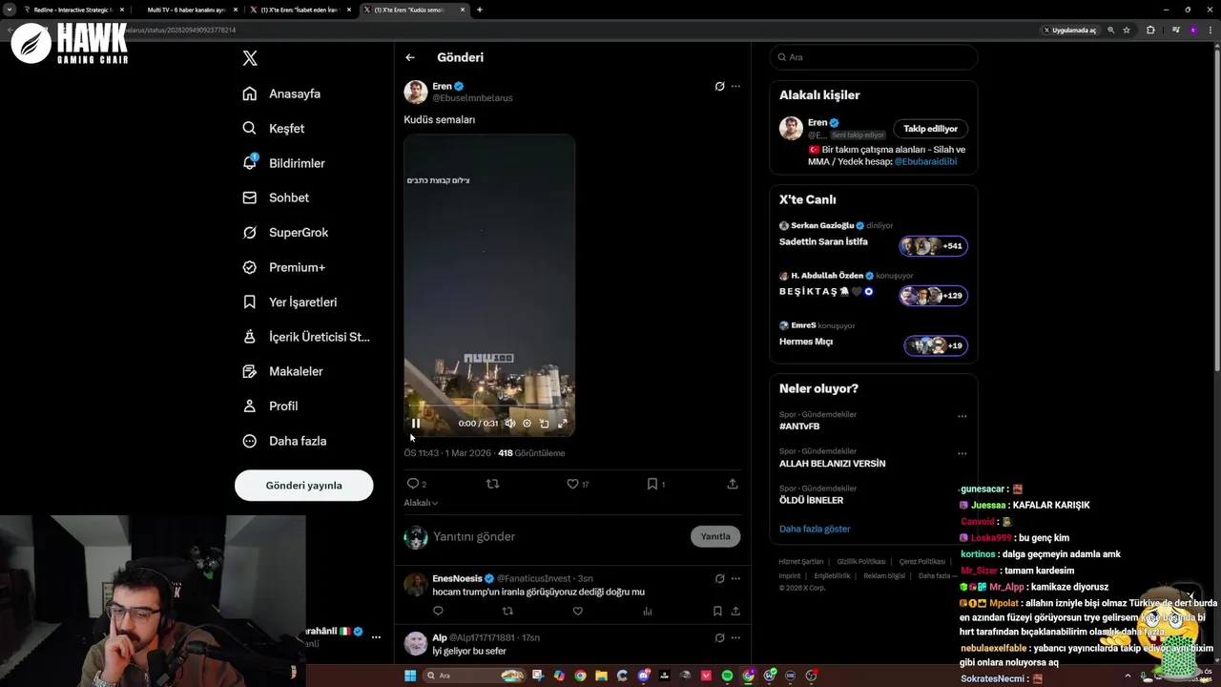This screenshot has height=687, width=1221.
Task: Click Daha fazla göster
Action: click(x=815, y=529)
